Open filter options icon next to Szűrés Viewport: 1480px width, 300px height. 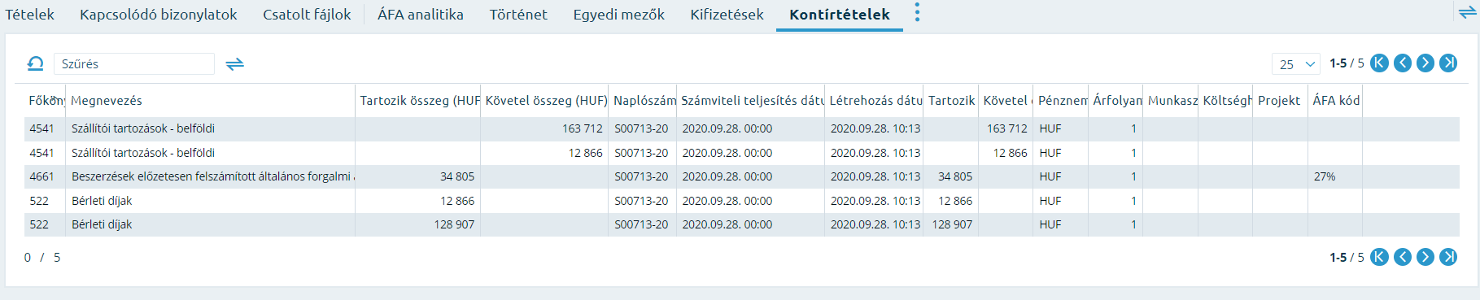point(234,63)
